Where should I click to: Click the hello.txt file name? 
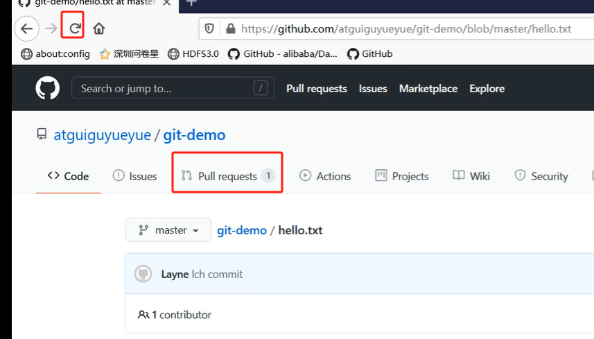pyautogui.click(x=300, y=230)
